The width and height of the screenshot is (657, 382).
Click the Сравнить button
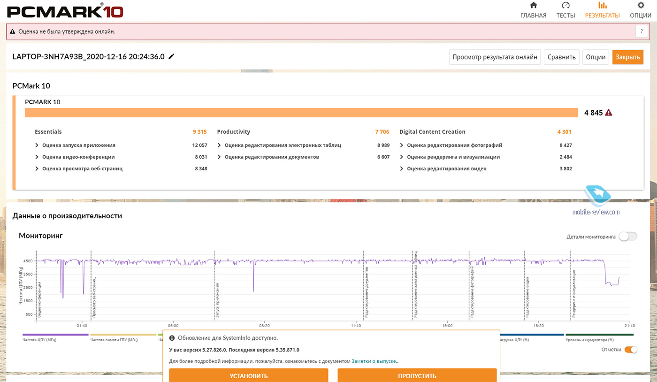coord(562,57)
